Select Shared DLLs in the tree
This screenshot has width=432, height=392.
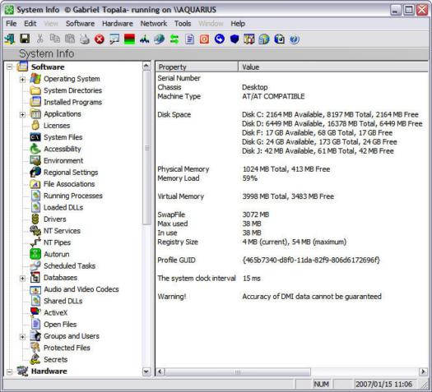pyautogui.click(x=63, y=301)
